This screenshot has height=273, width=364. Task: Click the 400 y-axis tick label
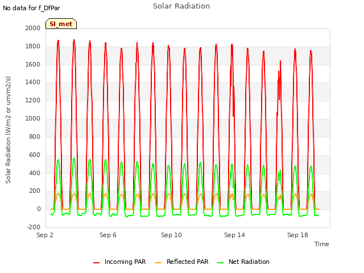(x=35, y=173)
